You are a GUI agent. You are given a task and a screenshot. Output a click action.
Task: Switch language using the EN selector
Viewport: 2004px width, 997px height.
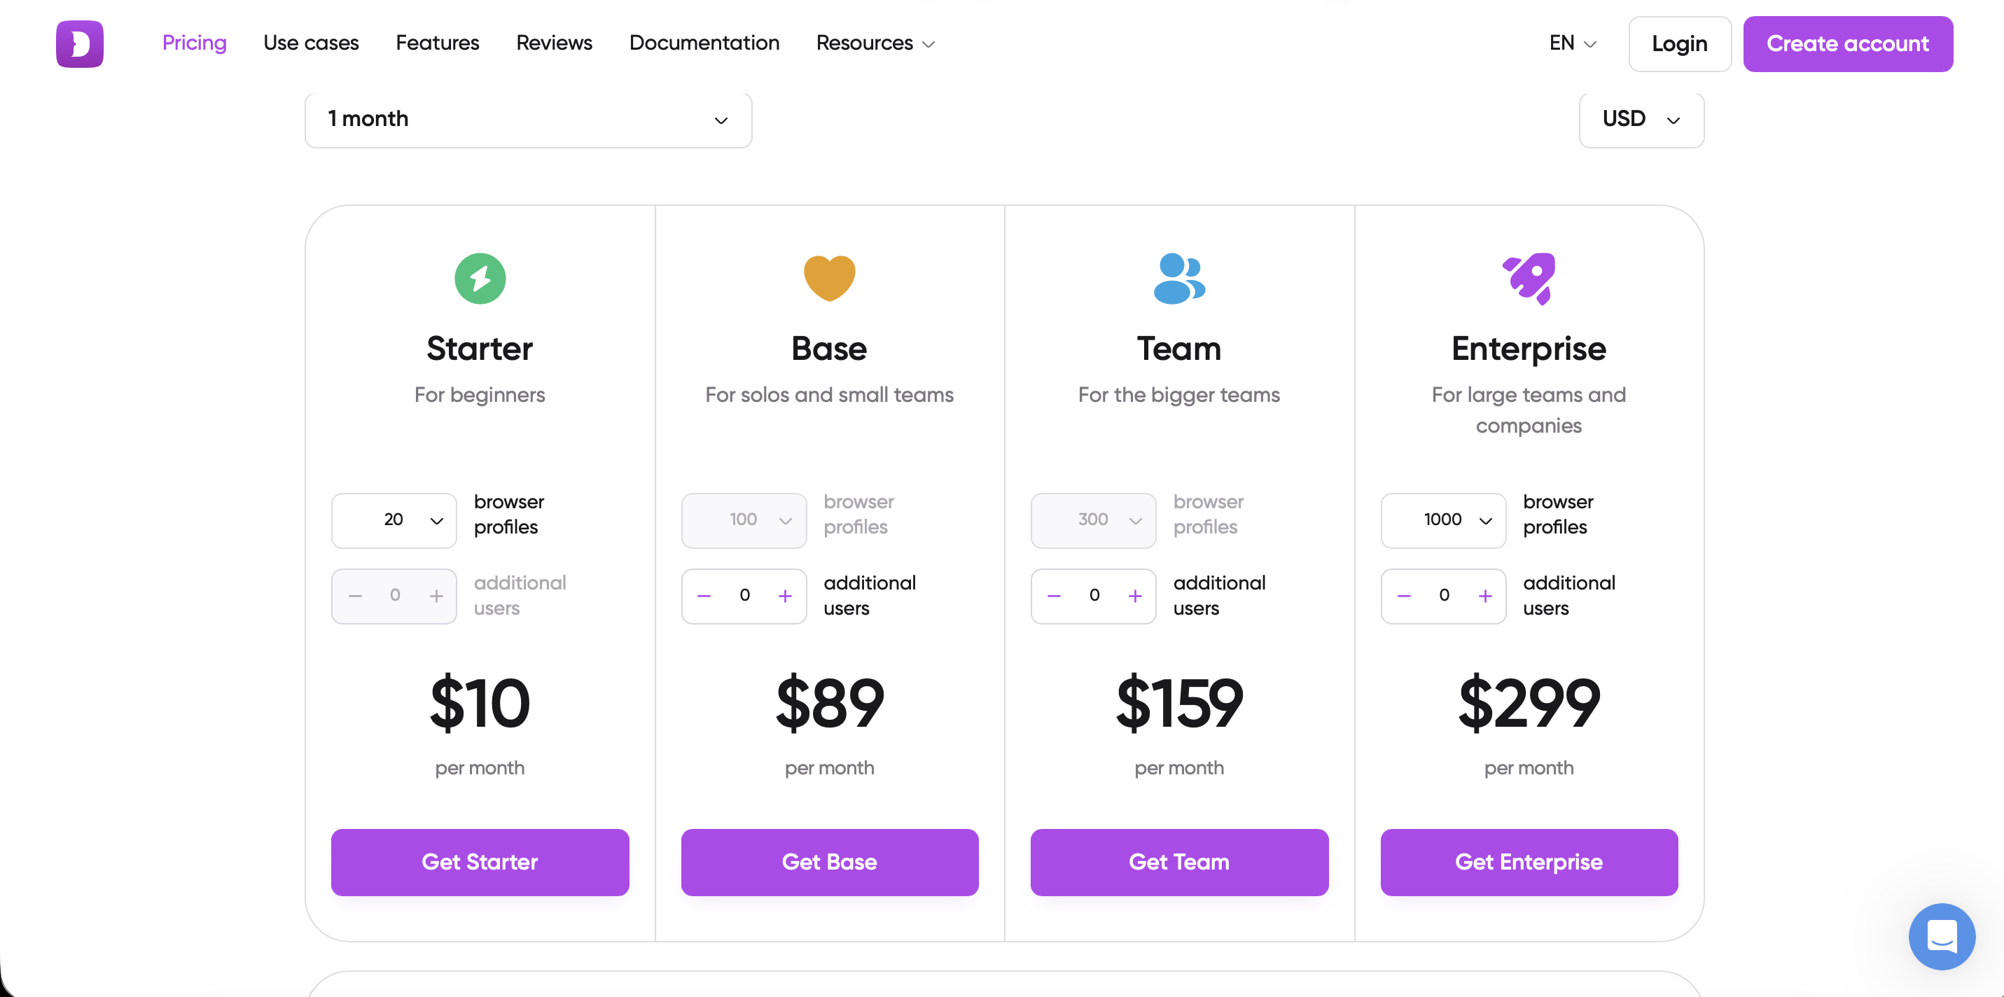[1572, 43]
